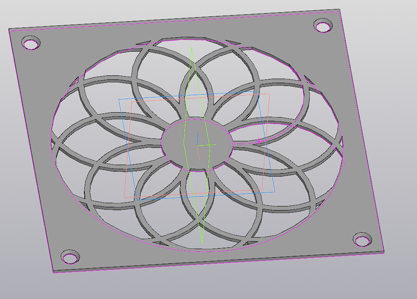Pick the coordinate origin at hub center

point(197,145)
